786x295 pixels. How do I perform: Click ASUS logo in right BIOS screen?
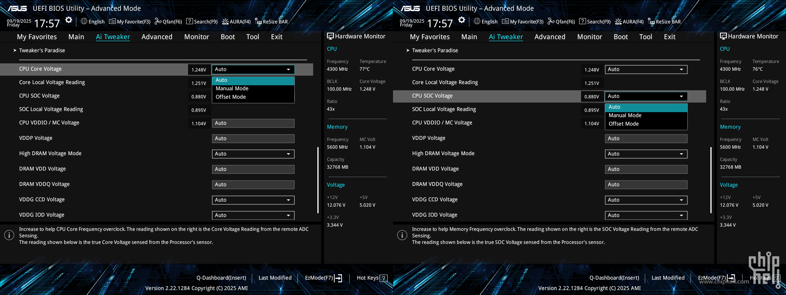click(x=410, y=8)
